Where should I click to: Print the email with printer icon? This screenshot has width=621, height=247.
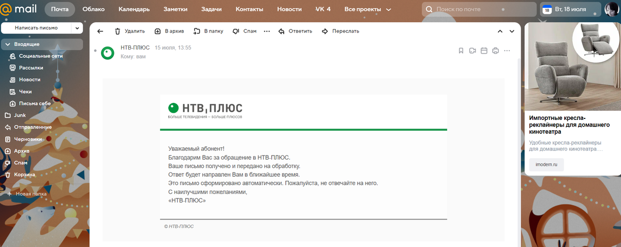pyautogui.click(x=496, y=51)
